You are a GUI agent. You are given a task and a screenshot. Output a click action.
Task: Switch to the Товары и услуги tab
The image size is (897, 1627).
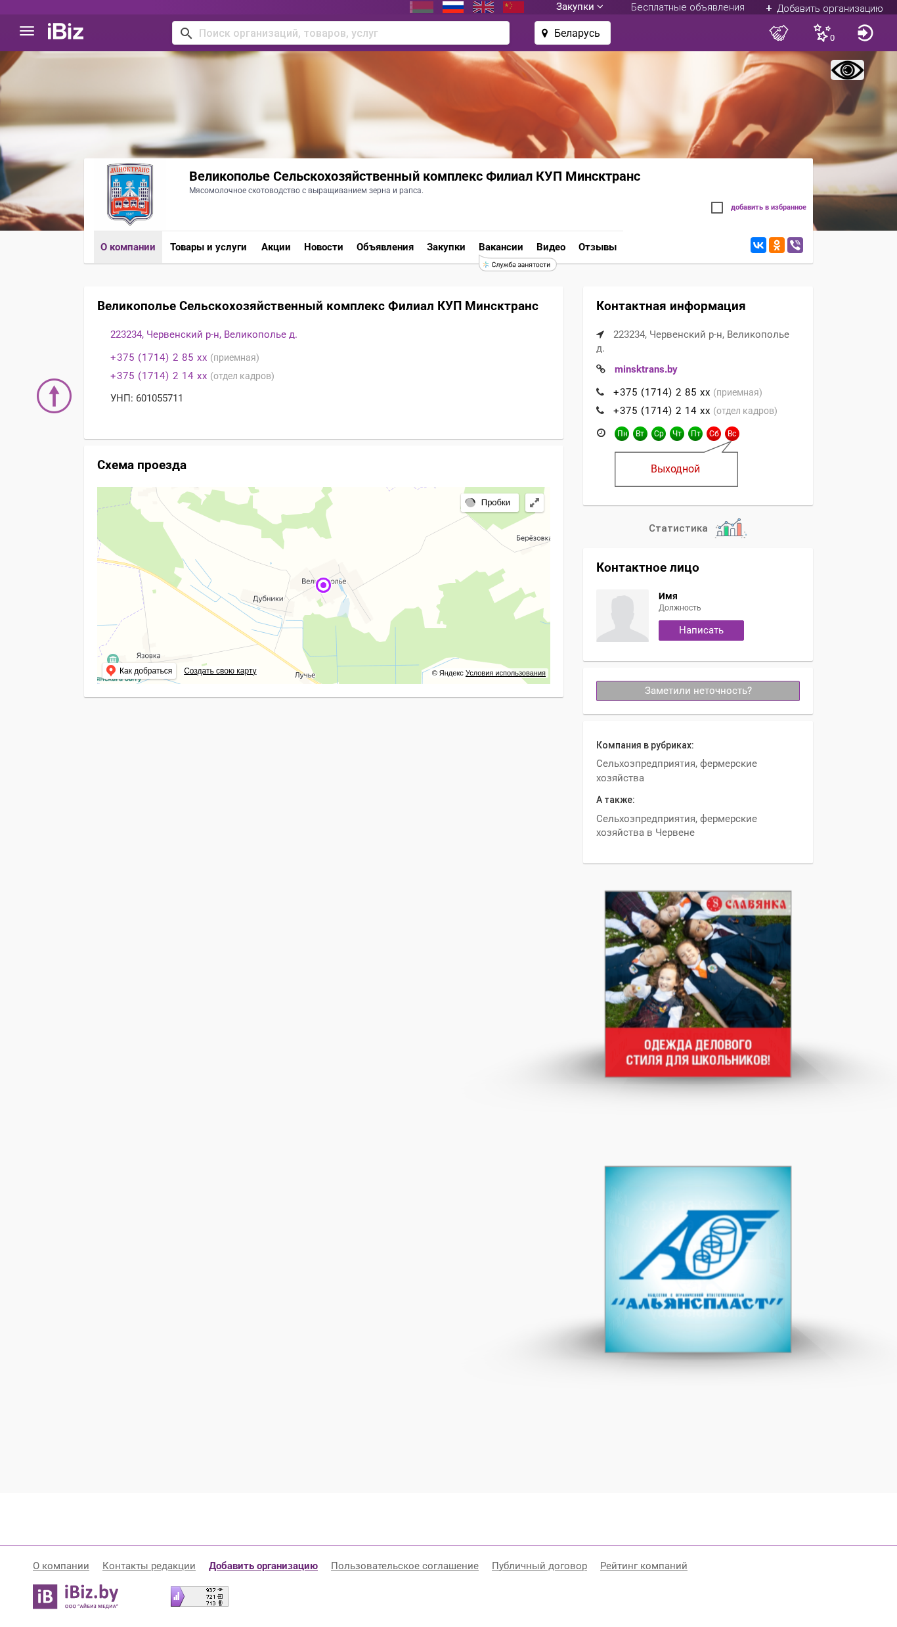click(208, 247)
